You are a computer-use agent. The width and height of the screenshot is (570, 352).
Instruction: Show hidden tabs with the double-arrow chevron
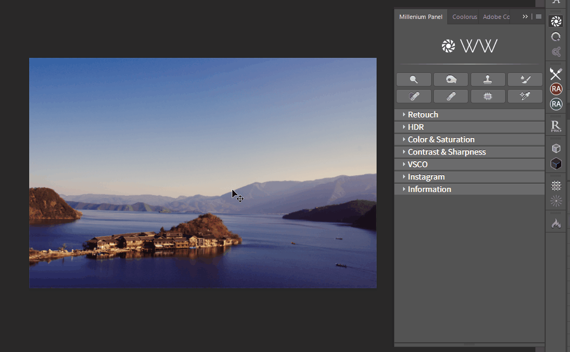point(525,17)
